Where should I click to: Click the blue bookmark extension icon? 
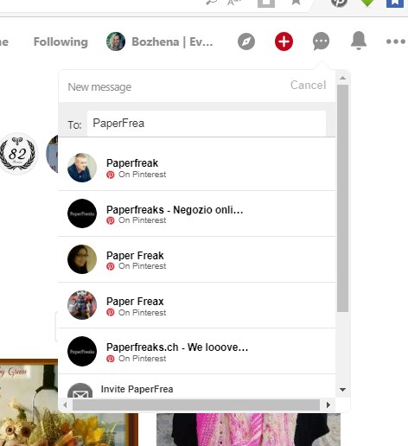click(395, 3)
